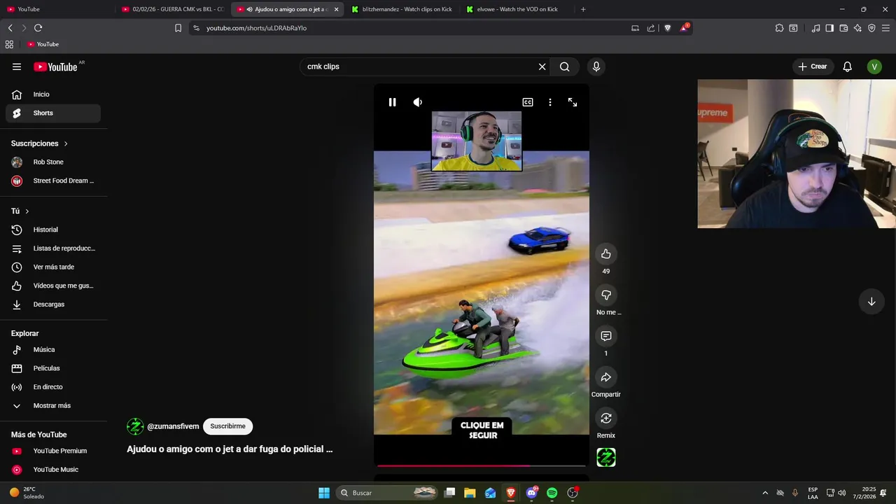Screen dimensions: 896x504
Task: Open Historial in the sidebar
Action: 53,230
